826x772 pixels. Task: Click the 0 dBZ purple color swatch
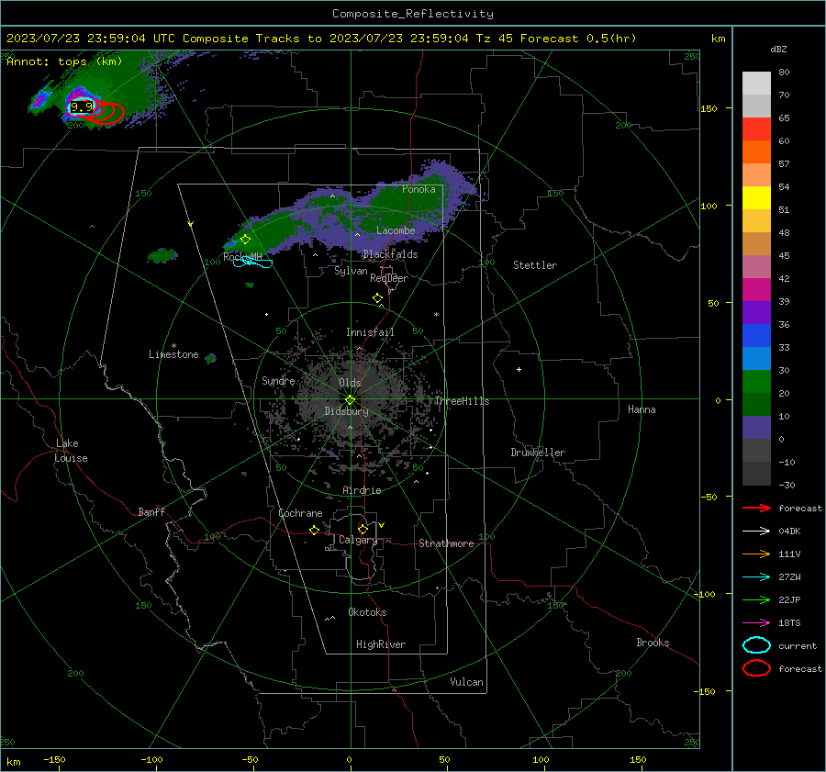pyautogui.click(x=756, y=428)
